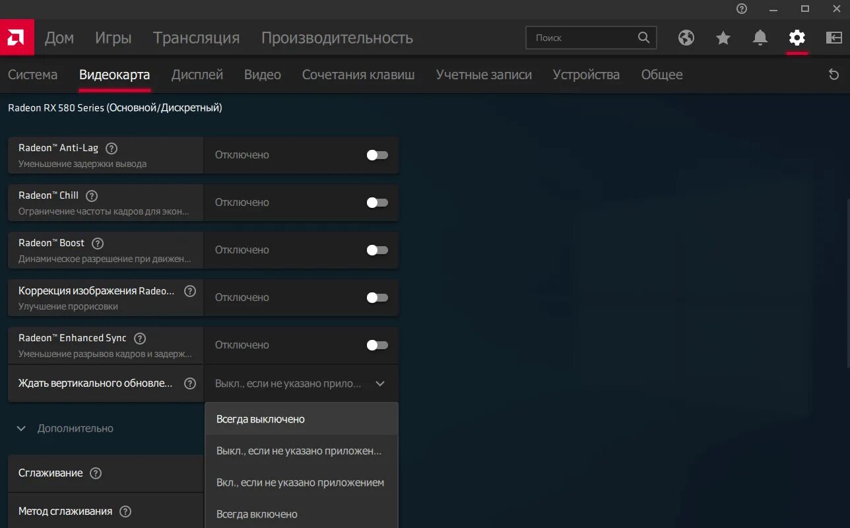
Task: Enable Radeon Enhanced Sync
Action: coord(376,345)
